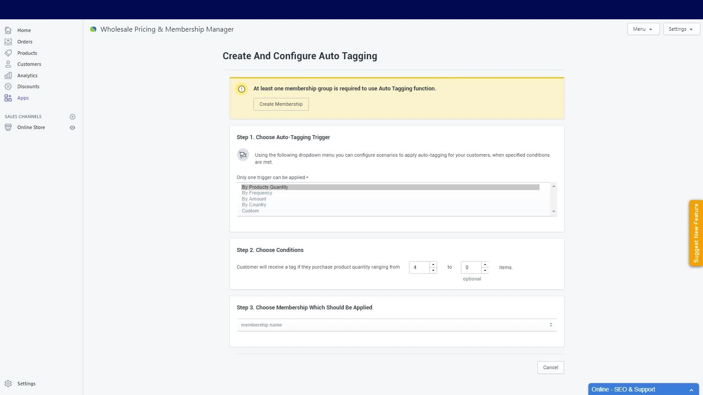Expand the membership name dropdown
Viewport: 703px width, 395px height.
click(x=396, y=325)
